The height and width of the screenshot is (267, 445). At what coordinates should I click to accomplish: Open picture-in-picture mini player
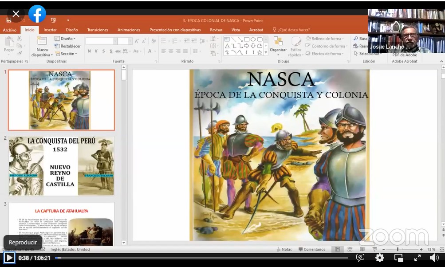point(399,258)
